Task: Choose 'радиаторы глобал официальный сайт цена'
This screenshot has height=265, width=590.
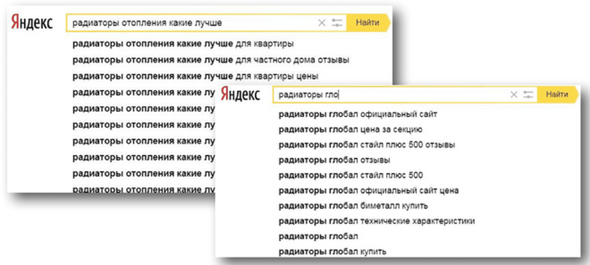Action: click(x=369, y=191)
